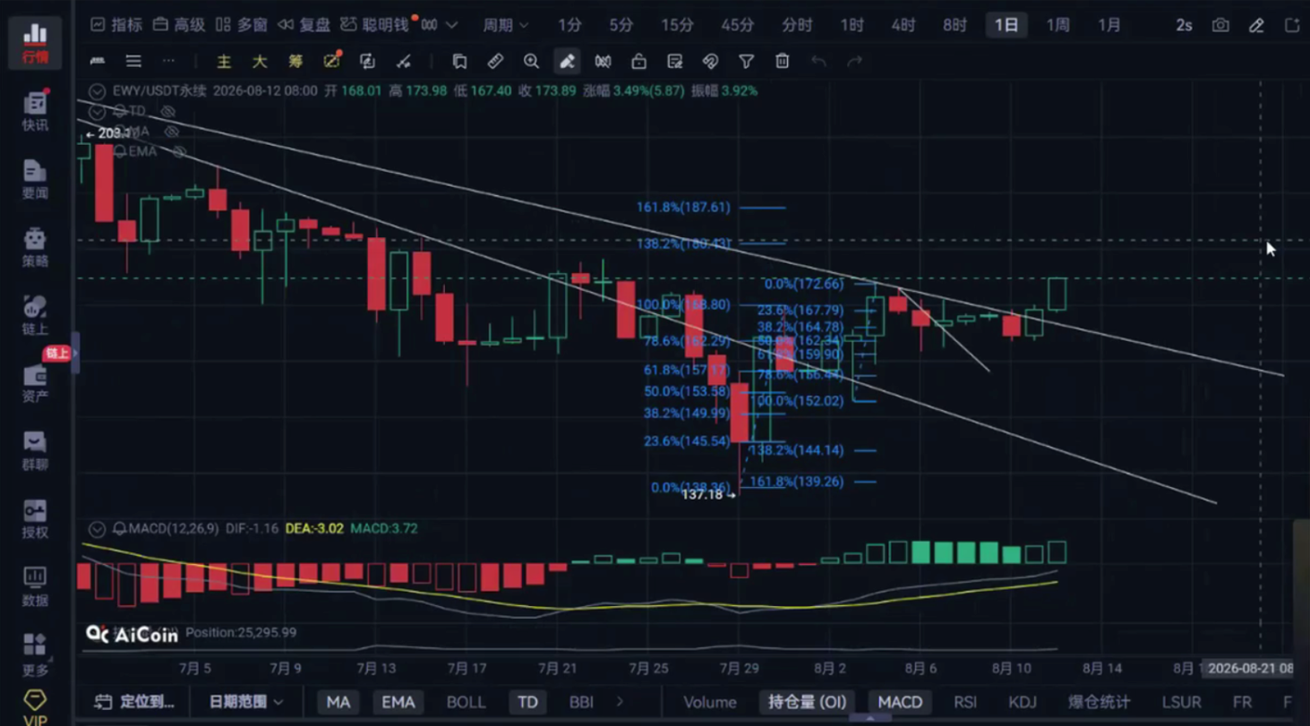This screenshot has height=726, width=1310.
Task: Open the 指标 indicators button
Action: click(x=116, y=25)
